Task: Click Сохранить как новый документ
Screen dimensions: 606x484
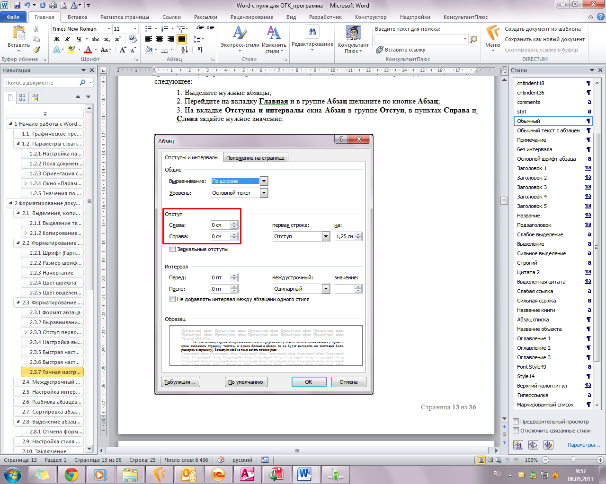Action: (544, 39)
